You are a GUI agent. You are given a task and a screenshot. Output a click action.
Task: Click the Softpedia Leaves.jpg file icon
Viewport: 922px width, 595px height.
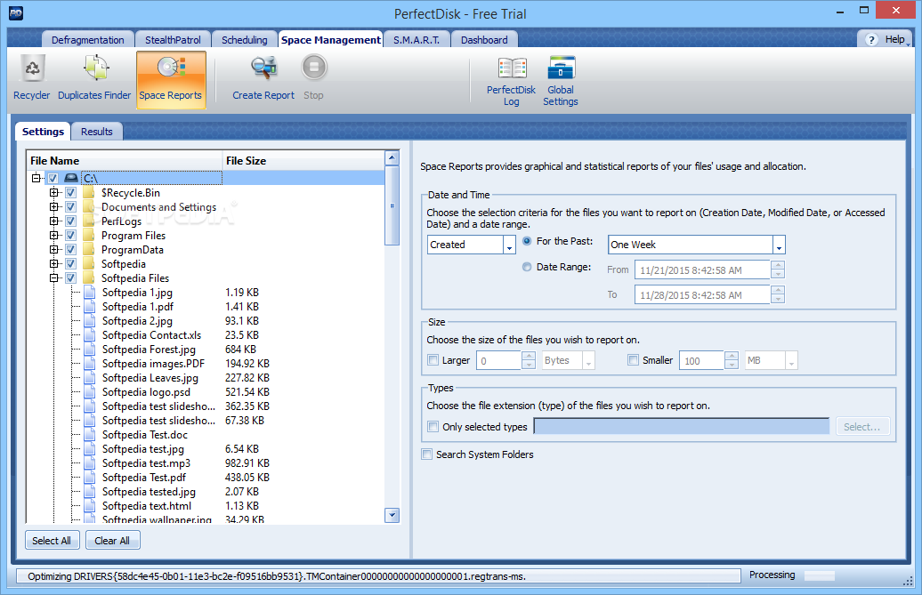pyautogui.click(x=89, y=378)
